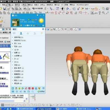Image resolution: width=110 pixels, height=110 pixels.
Task: Click the QQ weather sun icon
Action: click(x=41, y=21)
